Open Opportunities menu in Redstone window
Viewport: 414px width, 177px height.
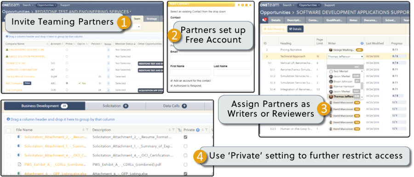[x=46, y=5]
